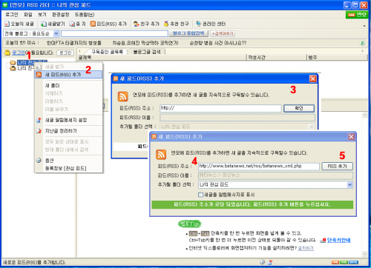Click the 새글 알림메세지 설정 icon in menu
This screenshot has width=371, height=268.
[39, 120]
